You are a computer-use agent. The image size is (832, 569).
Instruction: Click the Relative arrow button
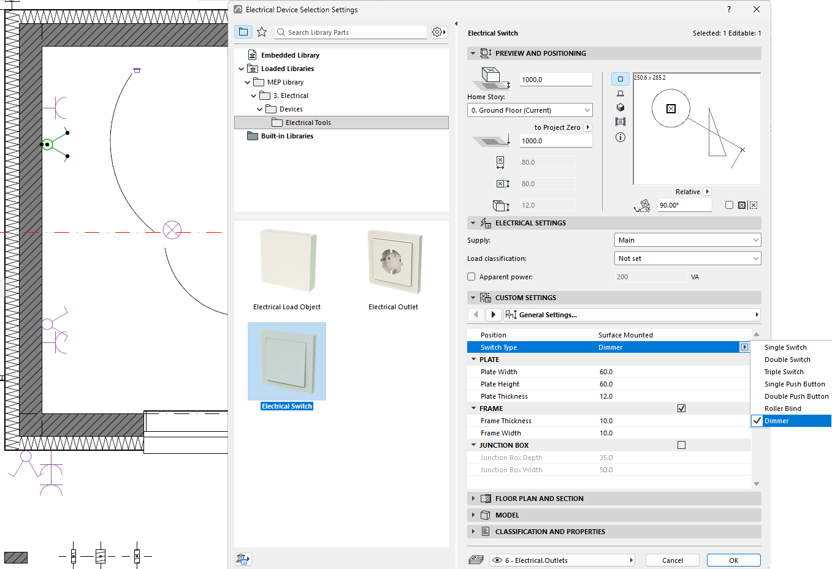(708, 192)
